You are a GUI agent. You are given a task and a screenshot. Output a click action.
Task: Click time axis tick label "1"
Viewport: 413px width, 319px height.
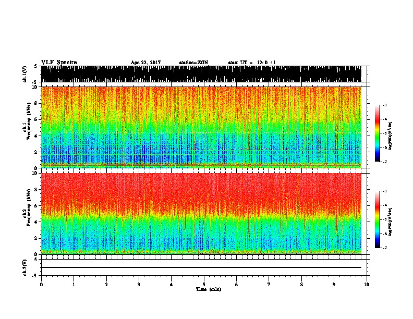pyautogui.click(x=74, y=285)
